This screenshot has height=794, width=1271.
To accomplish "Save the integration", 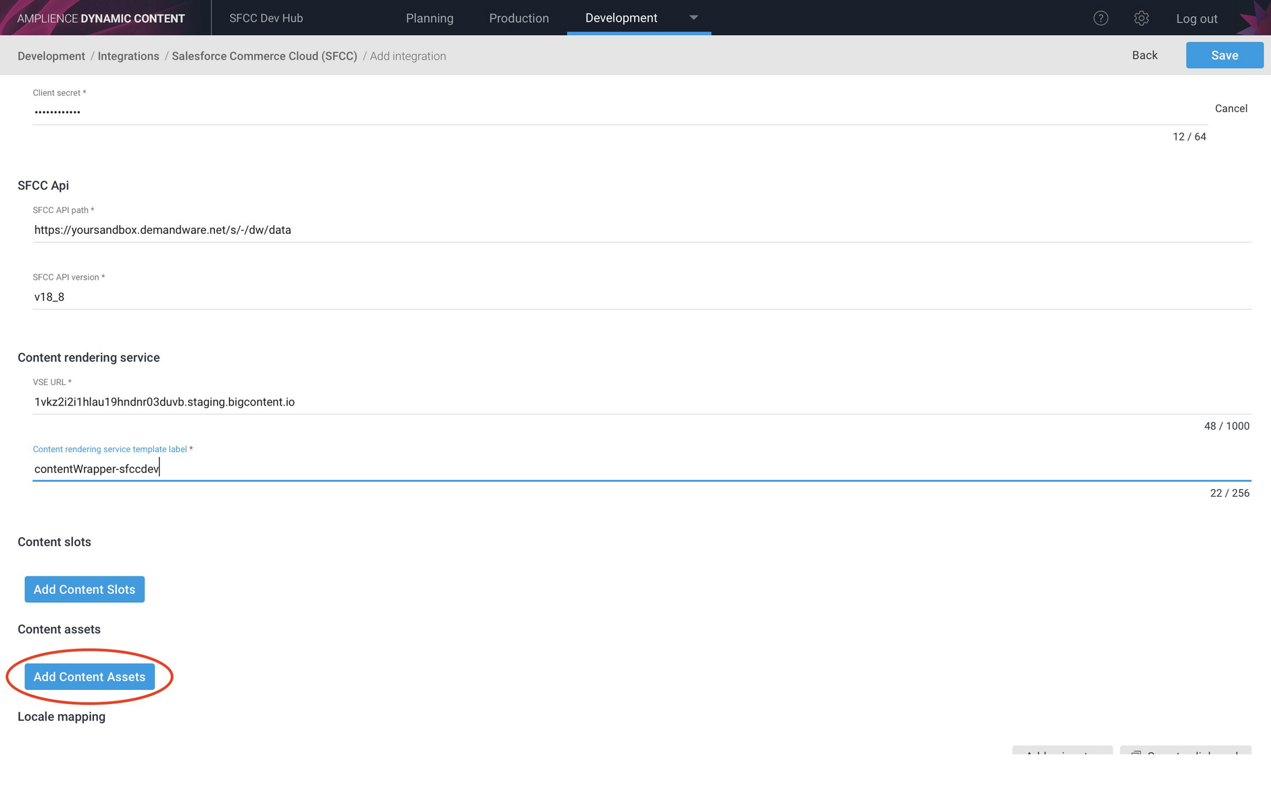I will pos(1224,55).
